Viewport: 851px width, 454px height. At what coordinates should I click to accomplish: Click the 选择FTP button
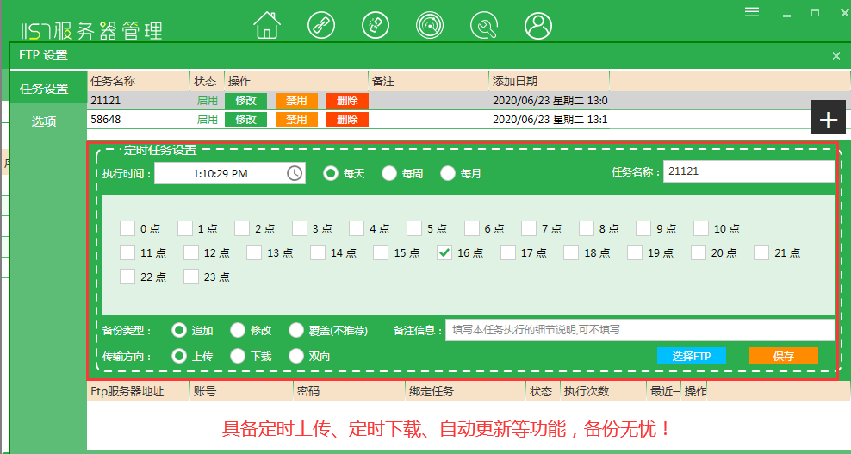coord(691,356)
